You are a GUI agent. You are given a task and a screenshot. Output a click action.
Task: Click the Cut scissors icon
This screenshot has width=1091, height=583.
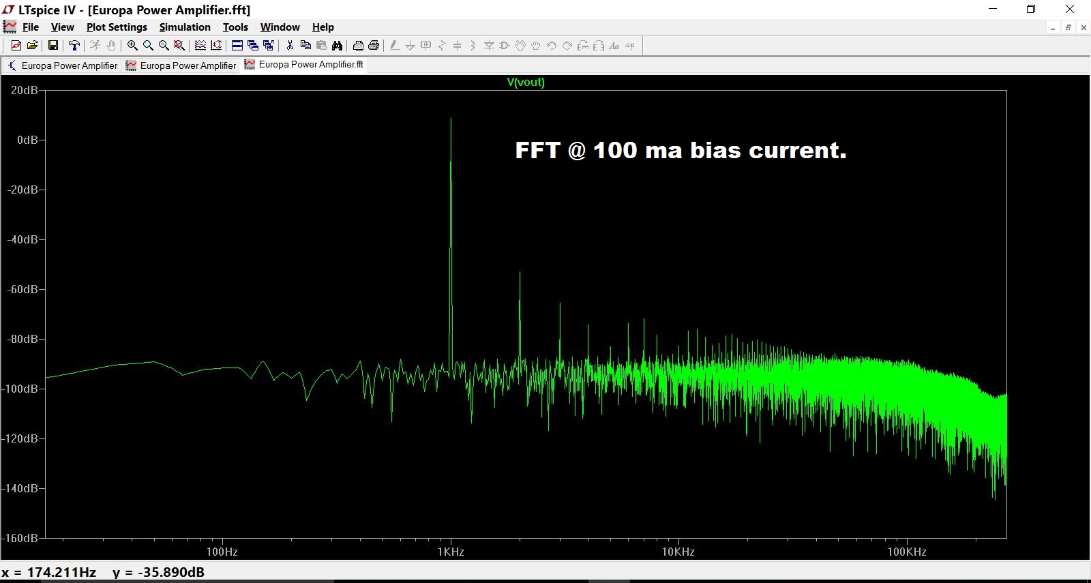coord(290,46)
